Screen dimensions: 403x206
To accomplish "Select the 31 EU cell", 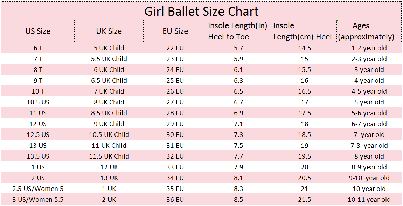I will (175, 146).
